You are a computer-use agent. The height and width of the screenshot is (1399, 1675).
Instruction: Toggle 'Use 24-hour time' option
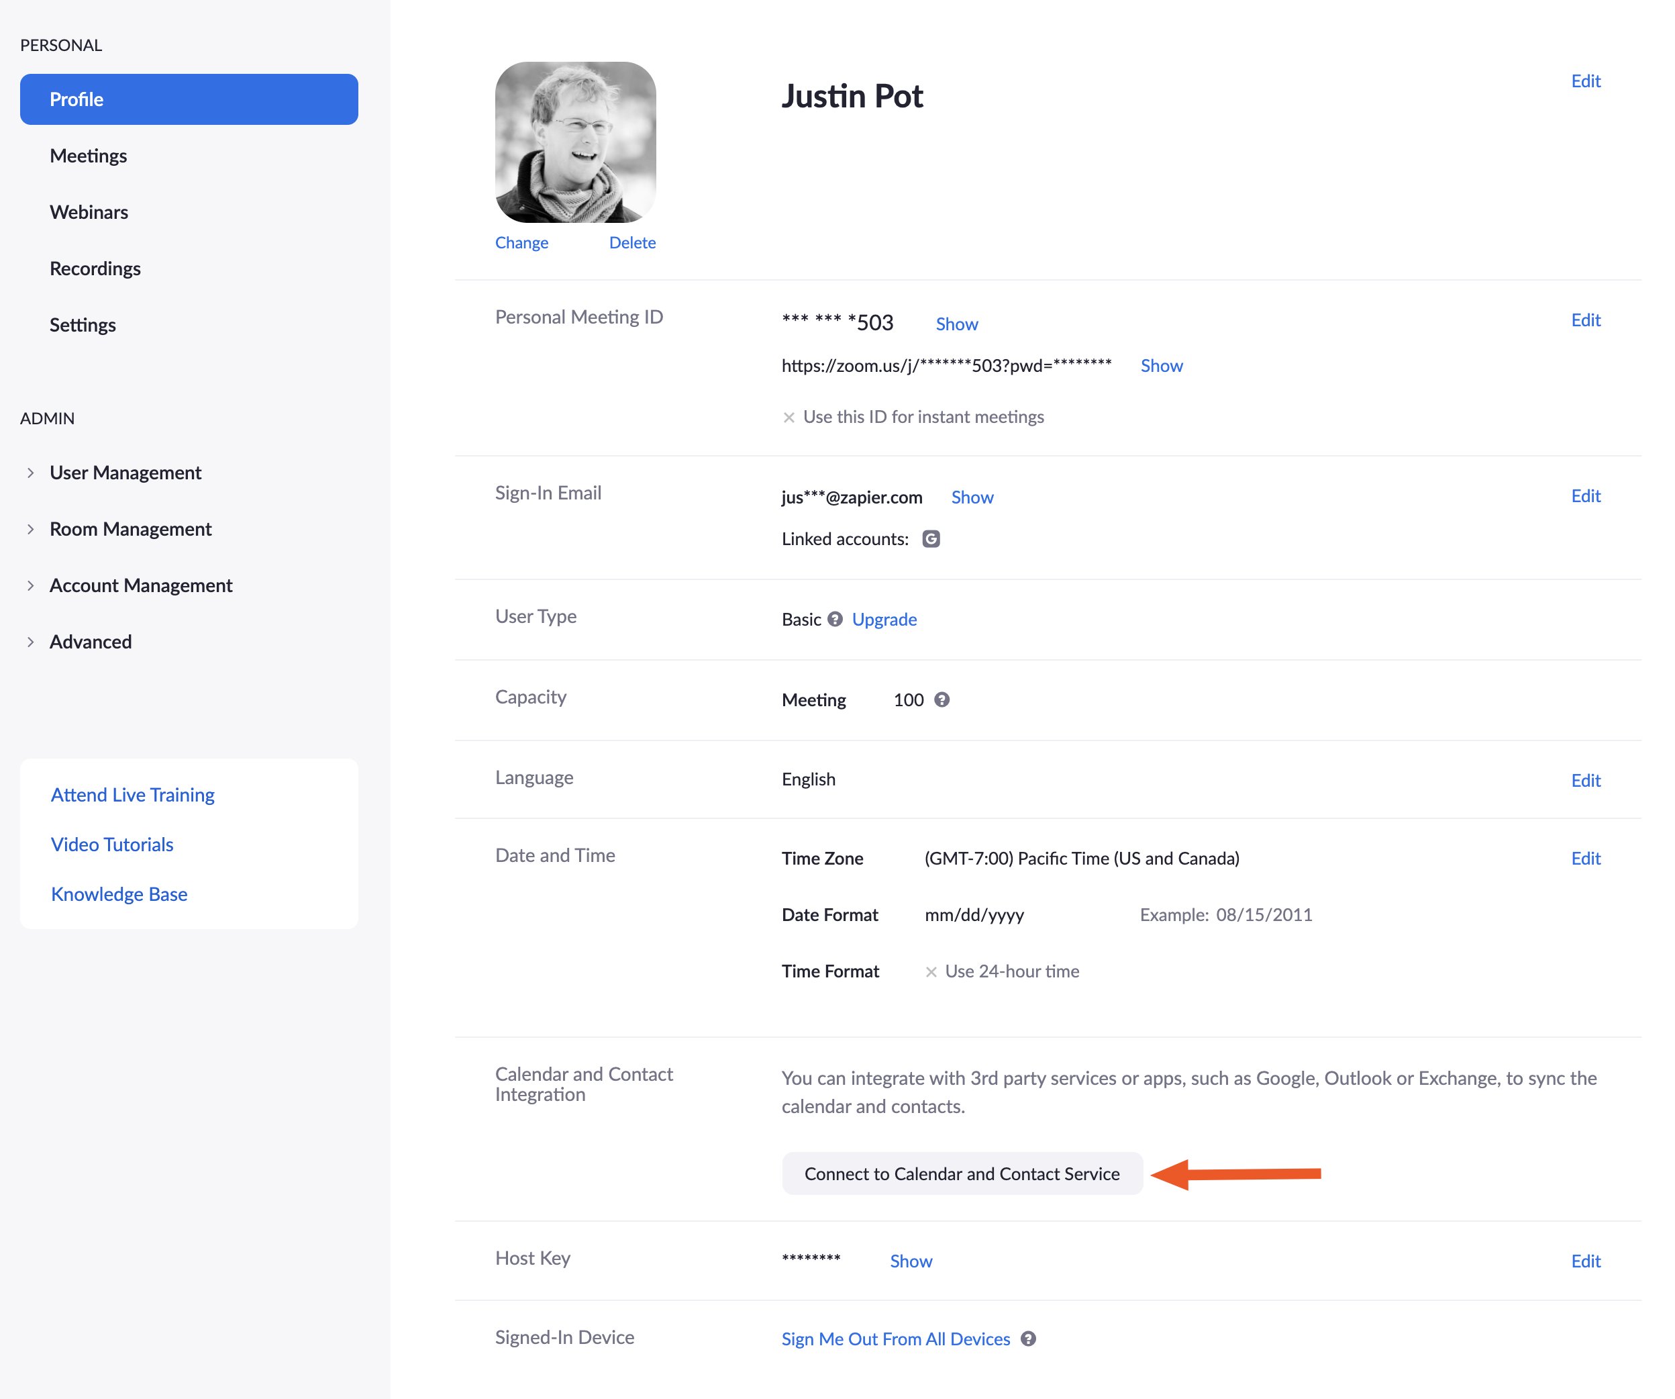931,972
